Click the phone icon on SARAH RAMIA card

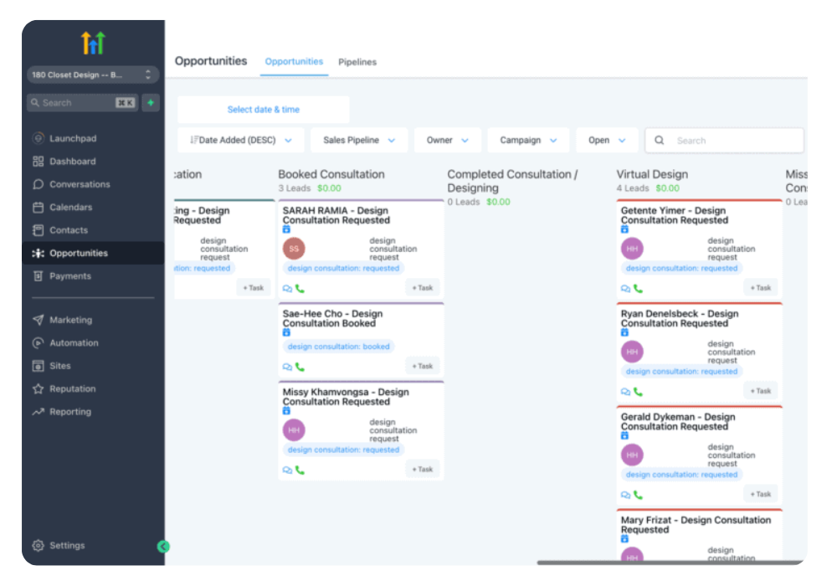300,289
